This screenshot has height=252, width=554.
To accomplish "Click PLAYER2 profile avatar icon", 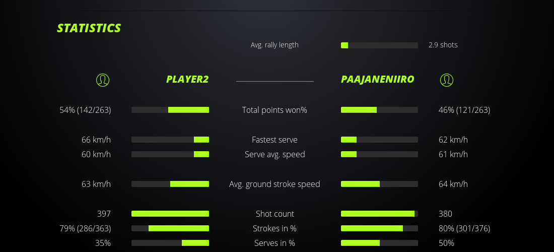I will point(102,80).
